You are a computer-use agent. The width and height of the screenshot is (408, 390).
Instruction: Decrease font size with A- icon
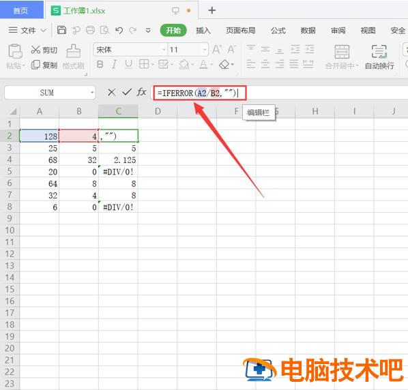point(231,49)
